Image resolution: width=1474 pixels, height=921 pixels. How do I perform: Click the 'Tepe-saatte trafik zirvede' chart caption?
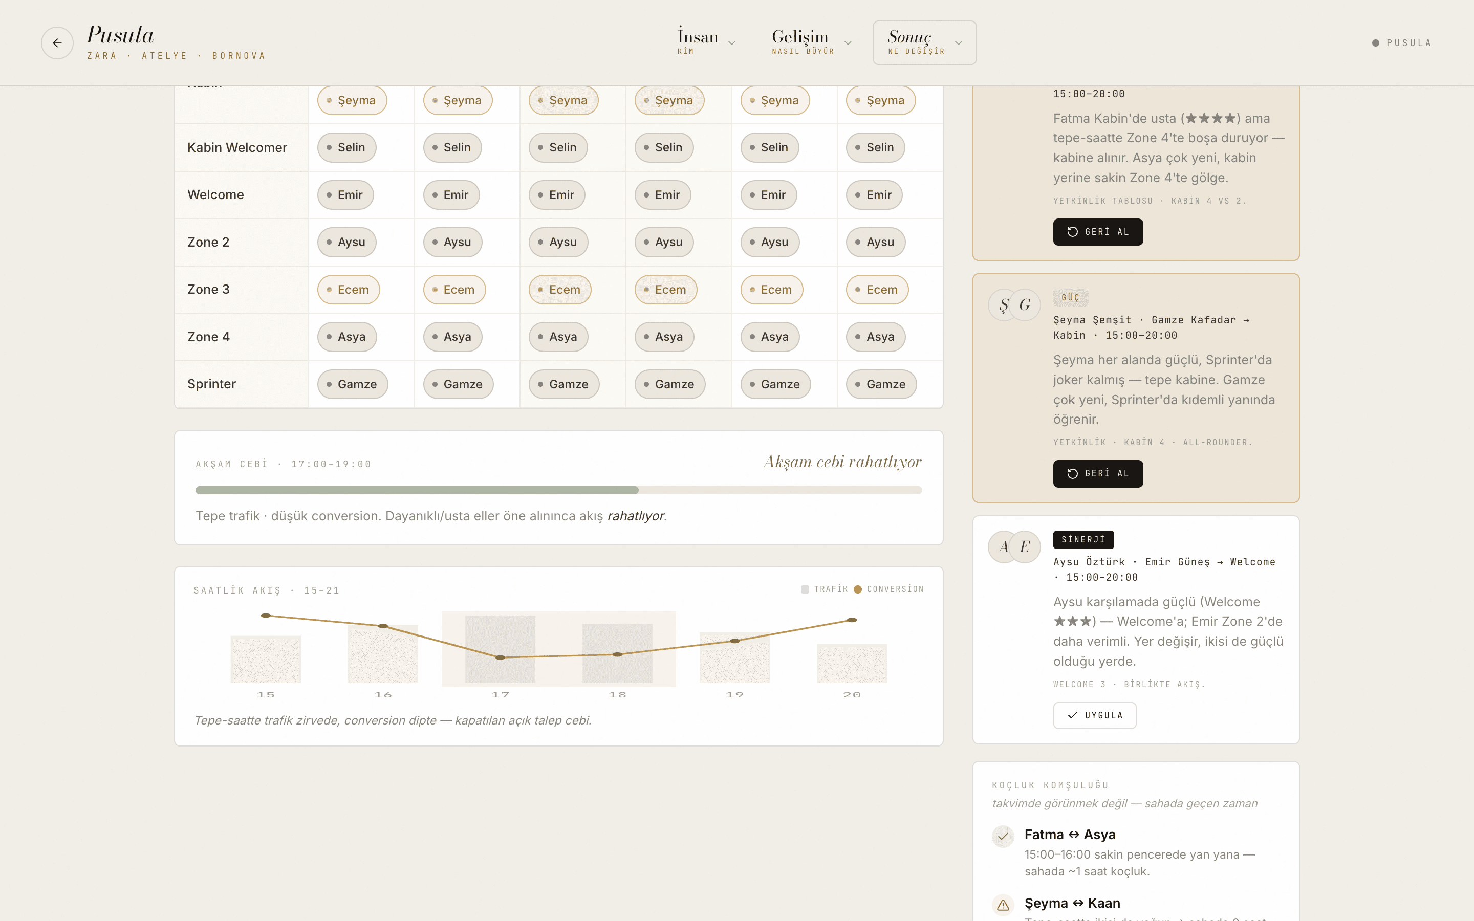393,720
